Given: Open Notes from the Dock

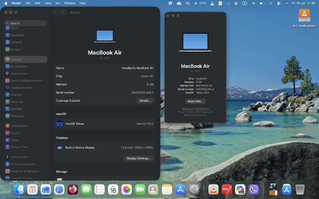Looking at the screenshot, I should 167,189.
